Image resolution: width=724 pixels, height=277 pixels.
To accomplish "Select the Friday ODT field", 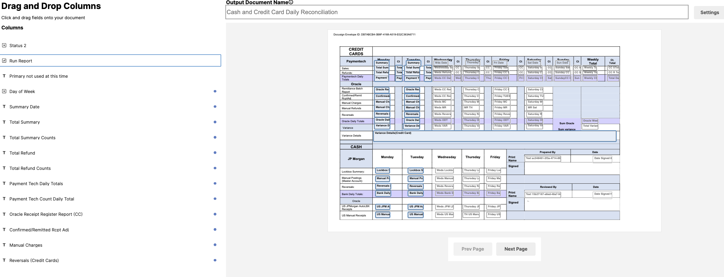I will tap(502, 120).
